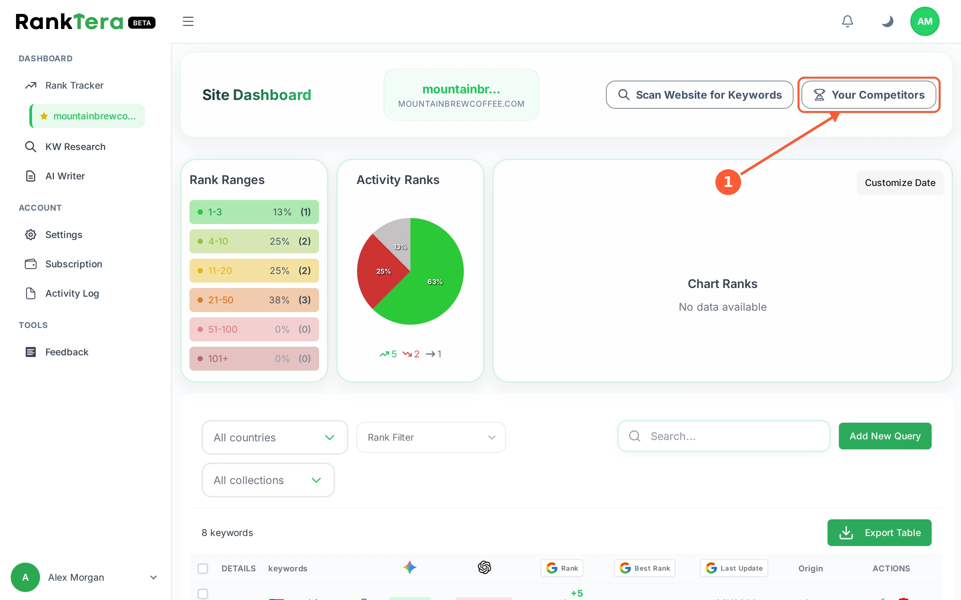
Task: Open KW Research page
Action: (75, 147)
